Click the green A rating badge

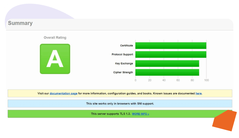55,59
